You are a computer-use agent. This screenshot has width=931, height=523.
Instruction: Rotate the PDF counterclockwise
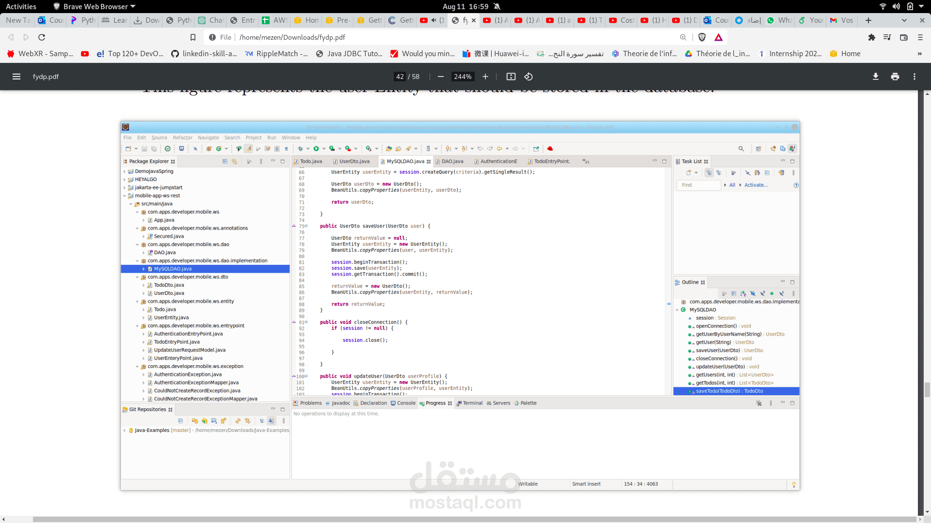coord(529,77)
